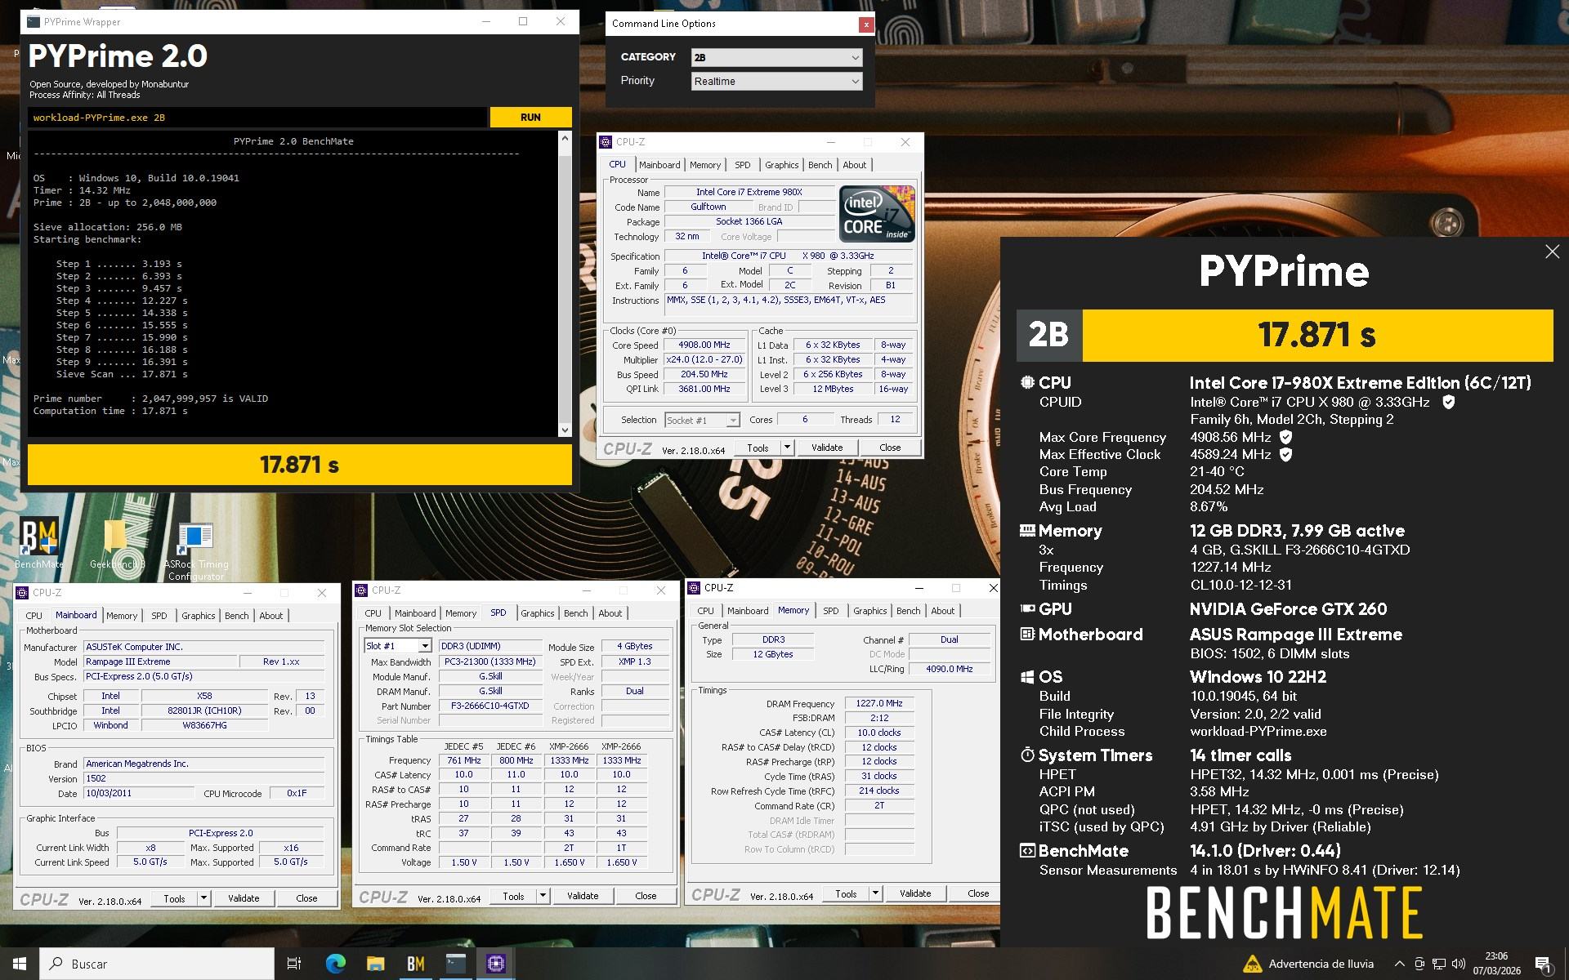Click the workload-PYPrime.exe command input field
1569x980 pixels.
pos(257,118)
